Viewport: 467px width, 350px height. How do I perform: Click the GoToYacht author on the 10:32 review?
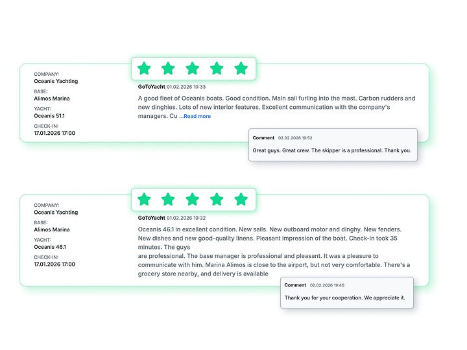tap(151, 218)
